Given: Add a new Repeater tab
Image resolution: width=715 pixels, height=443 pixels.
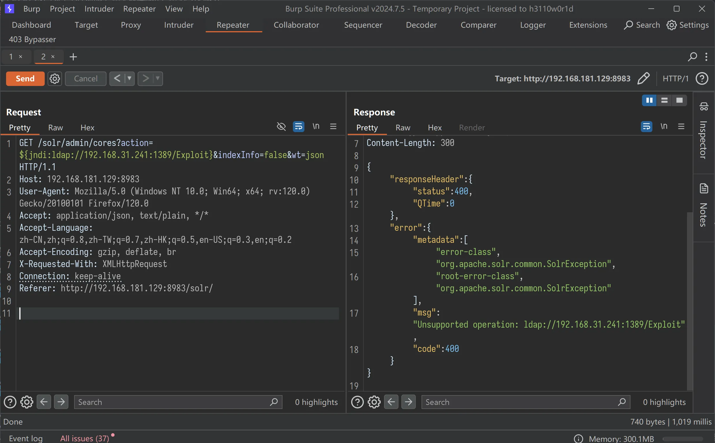Looking at the screenshot, I should (x=73, y=57).
